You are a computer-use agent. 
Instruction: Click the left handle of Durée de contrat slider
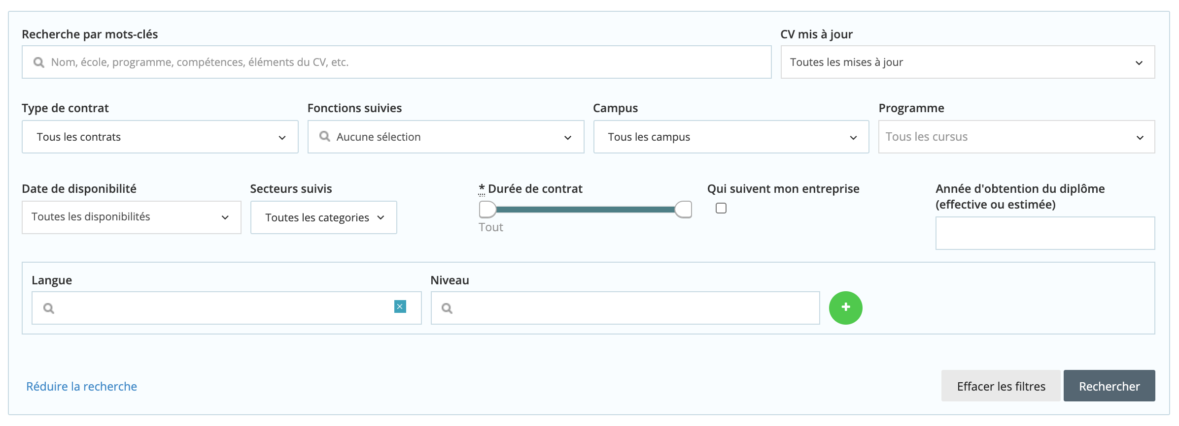tap(487, 210)
